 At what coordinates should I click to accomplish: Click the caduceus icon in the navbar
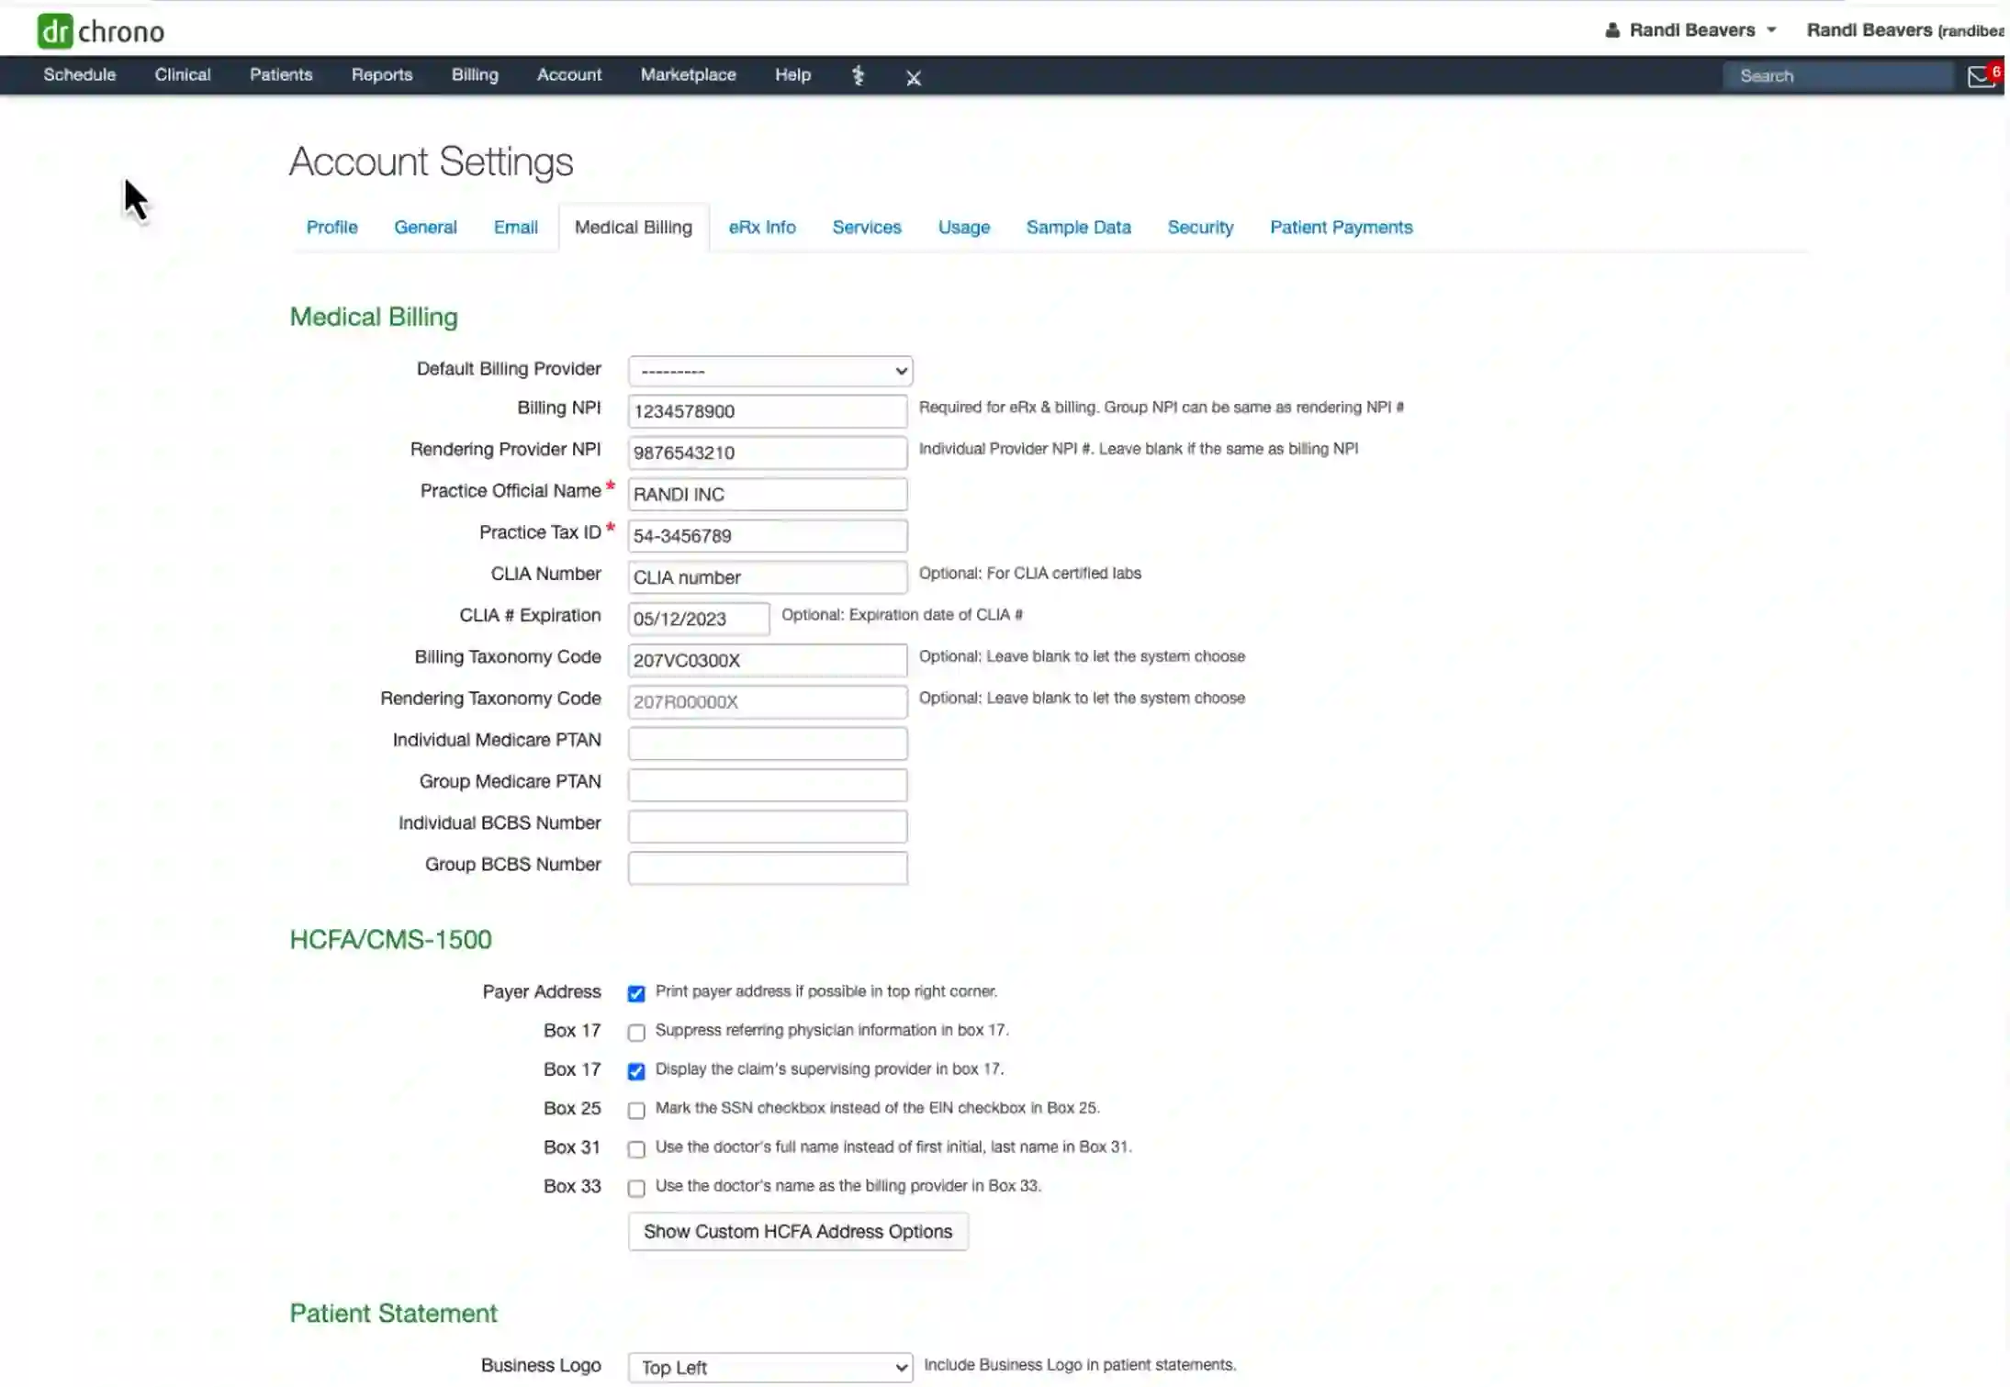pyautogui.click(x=858, y=75)
